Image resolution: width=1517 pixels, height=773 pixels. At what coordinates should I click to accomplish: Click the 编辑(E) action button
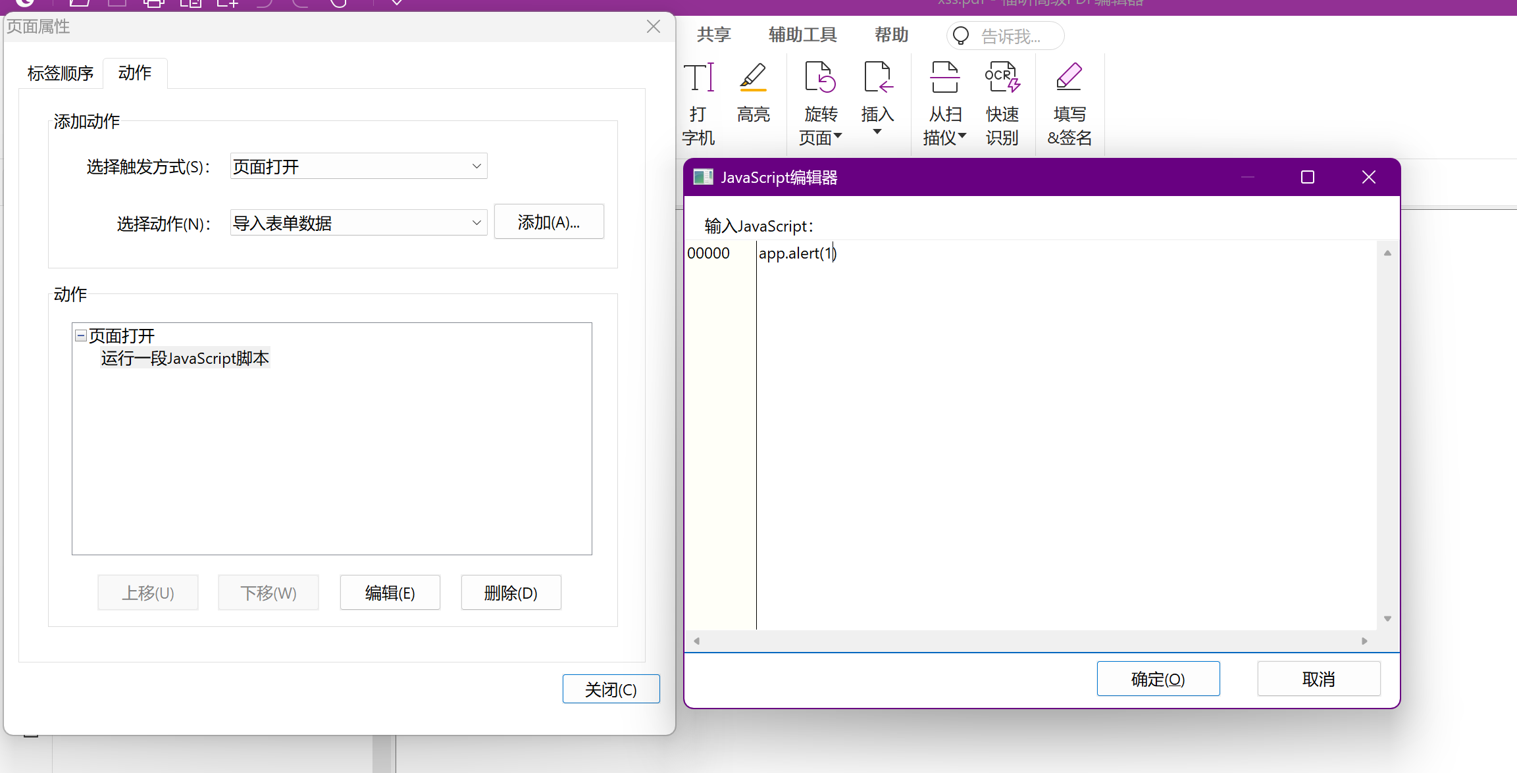pos(390,593)
